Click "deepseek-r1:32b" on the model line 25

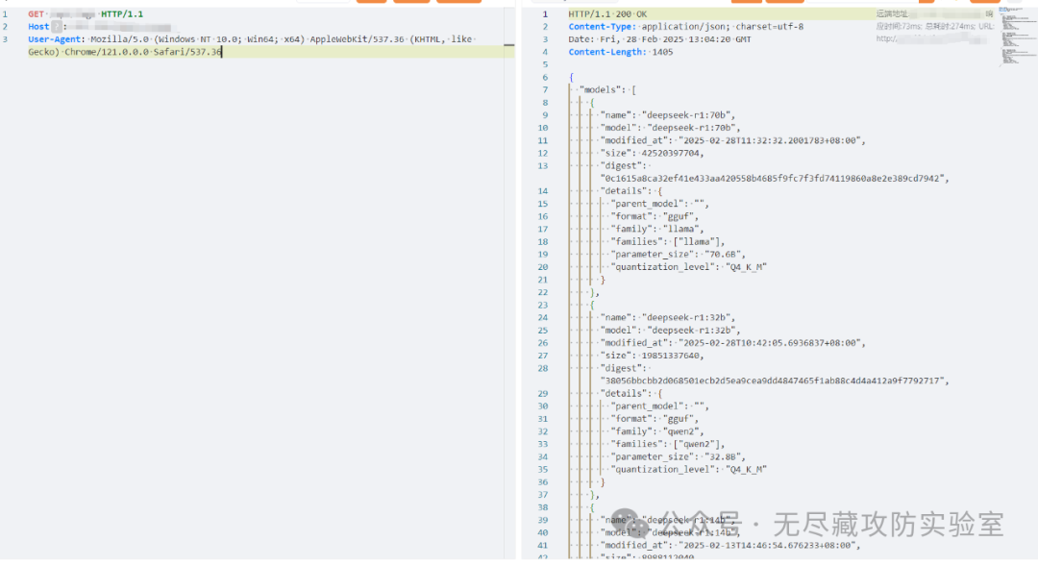tap(692, 331)
